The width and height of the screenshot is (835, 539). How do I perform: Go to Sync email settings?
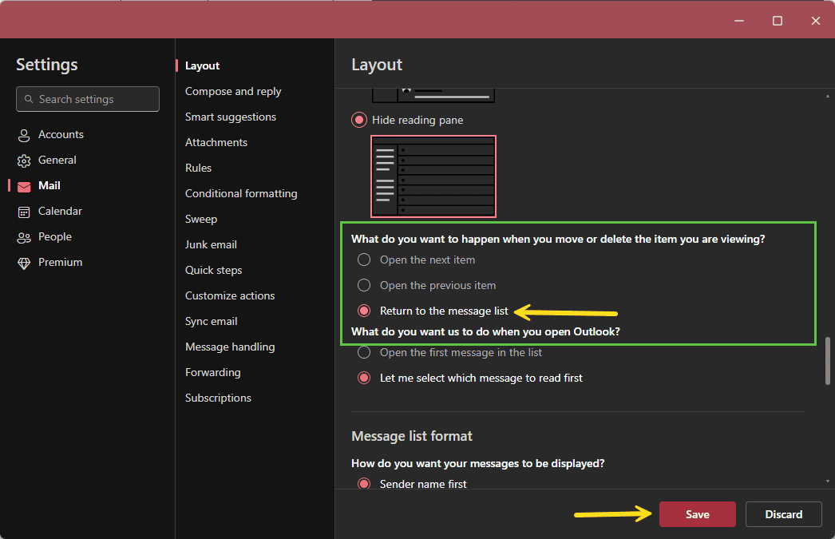point(211,321)
